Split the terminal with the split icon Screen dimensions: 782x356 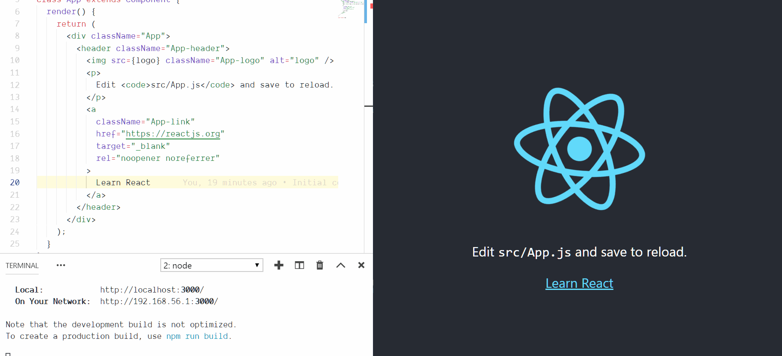point(299,265)
